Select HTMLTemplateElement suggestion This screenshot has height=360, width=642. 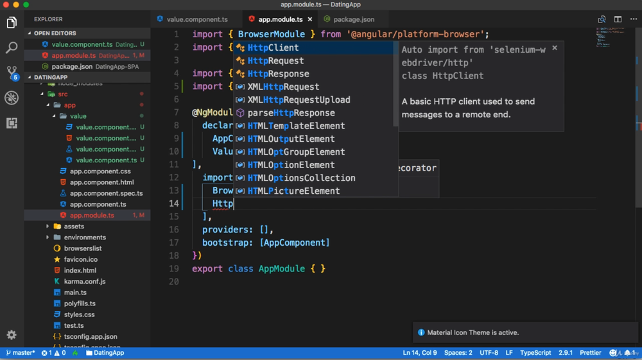click(x=314, y=126)
